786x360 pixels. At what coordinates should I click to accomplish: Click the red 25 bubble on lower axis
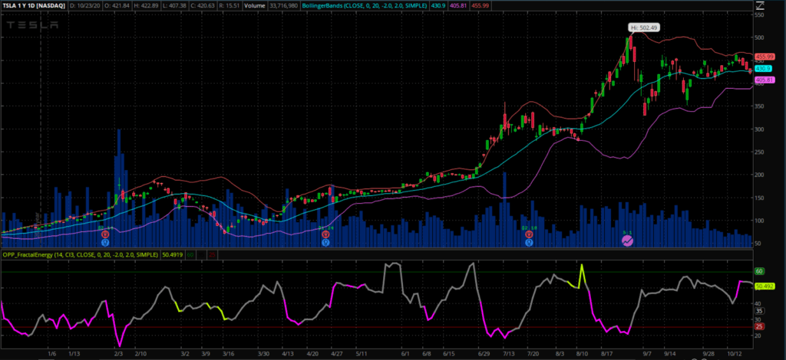[x=759, y=326]
